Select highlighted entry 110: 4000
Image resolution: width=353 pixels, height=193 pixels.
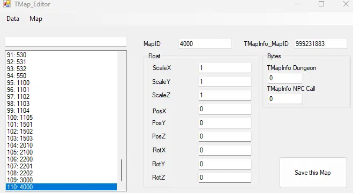pyautogui.click(x=61, y=187)
